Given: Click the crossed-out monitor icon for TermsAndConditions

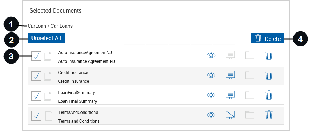Looking at the screenshot, I should click(x=231, y=115).
